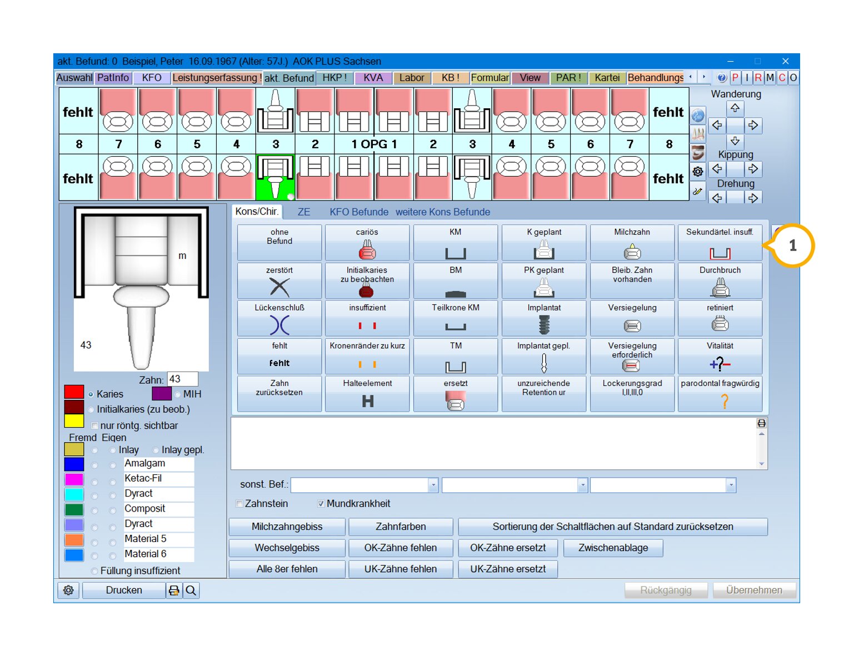Open the middle sonst. Bef. dropdown

pyautogui.click(x=582, y=485)
